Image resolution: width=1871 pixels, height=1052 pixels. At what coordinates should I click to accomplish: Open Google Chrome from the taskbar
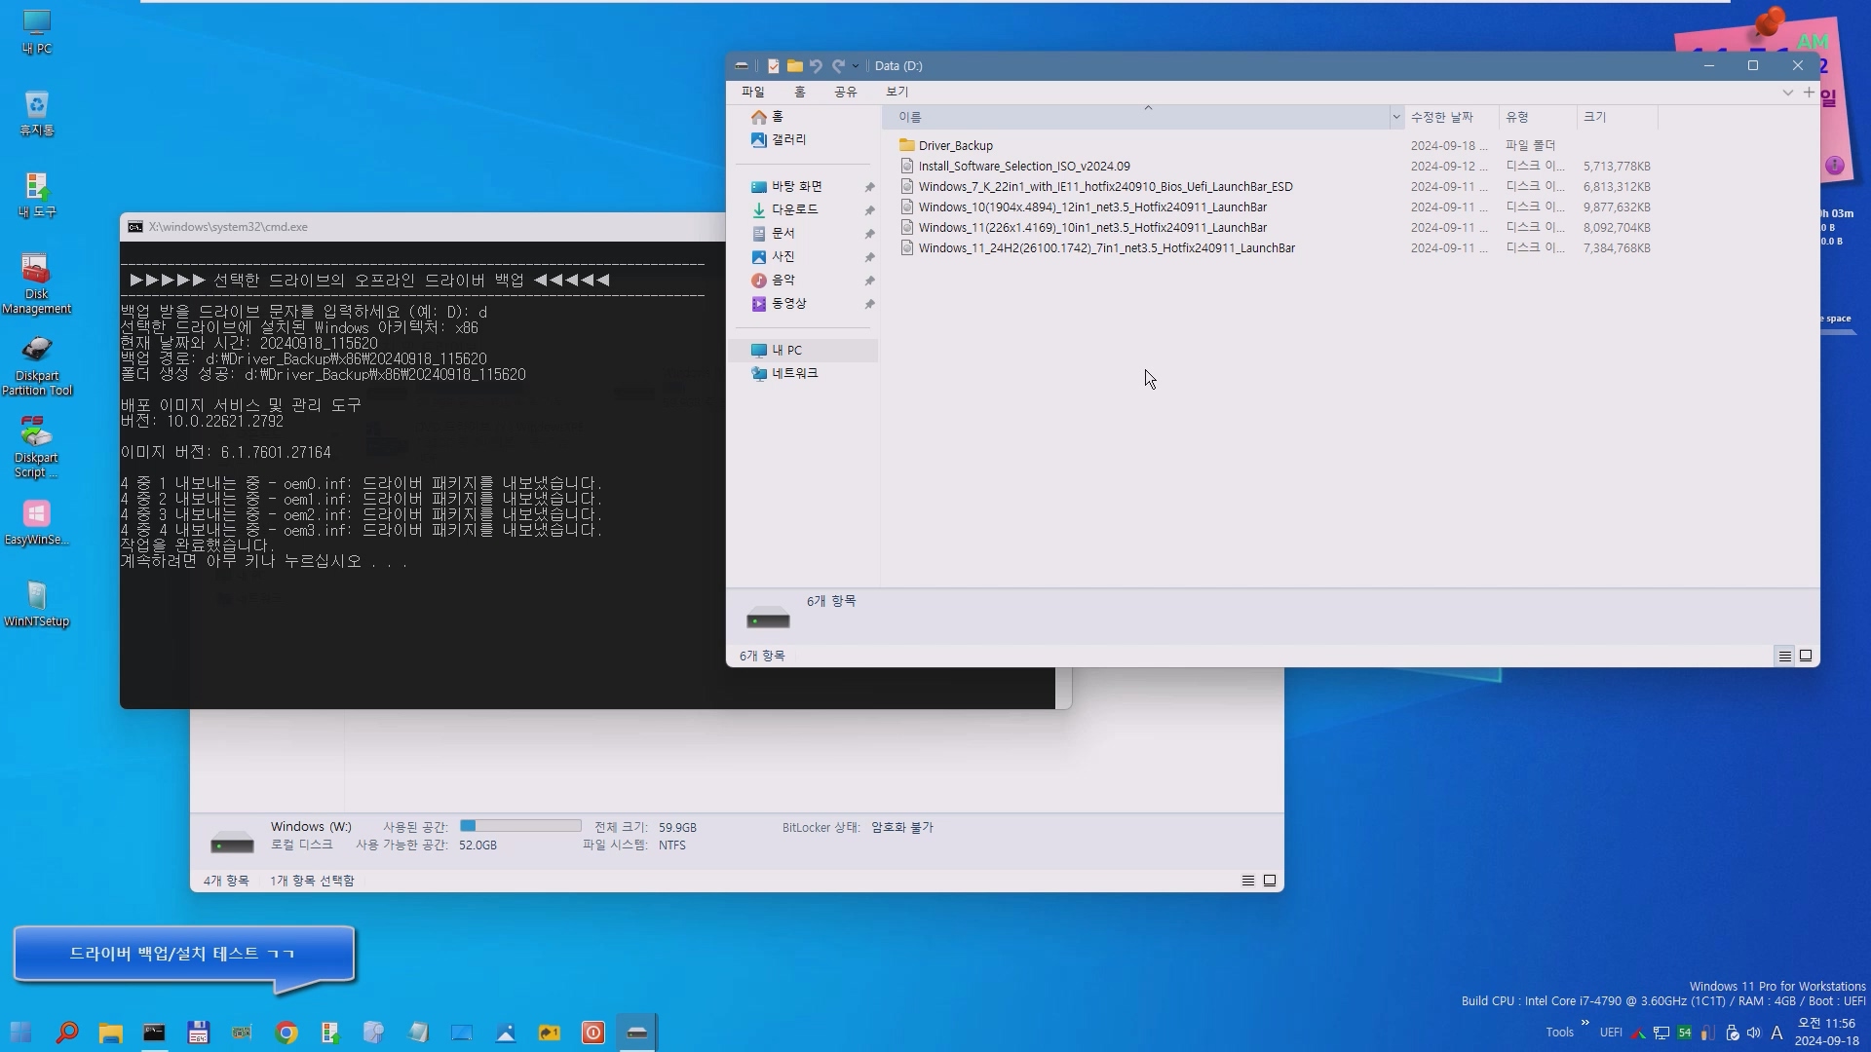tap(286, 1033)
